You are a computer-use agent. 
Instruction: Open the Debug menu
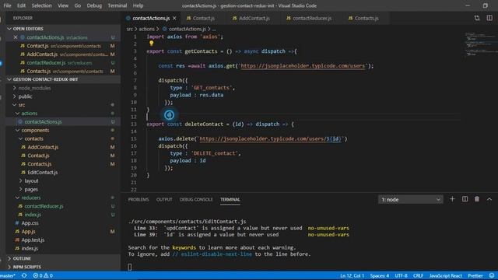[x=94, y=5]
